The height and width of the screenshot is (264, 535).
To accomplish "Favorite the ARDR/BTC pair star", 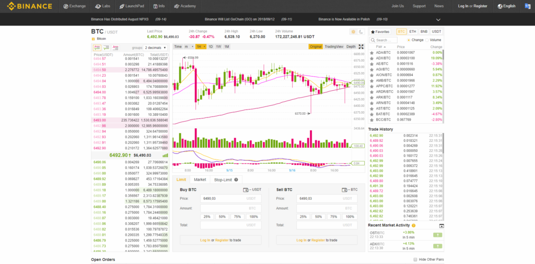I will (x=371, y=92).
